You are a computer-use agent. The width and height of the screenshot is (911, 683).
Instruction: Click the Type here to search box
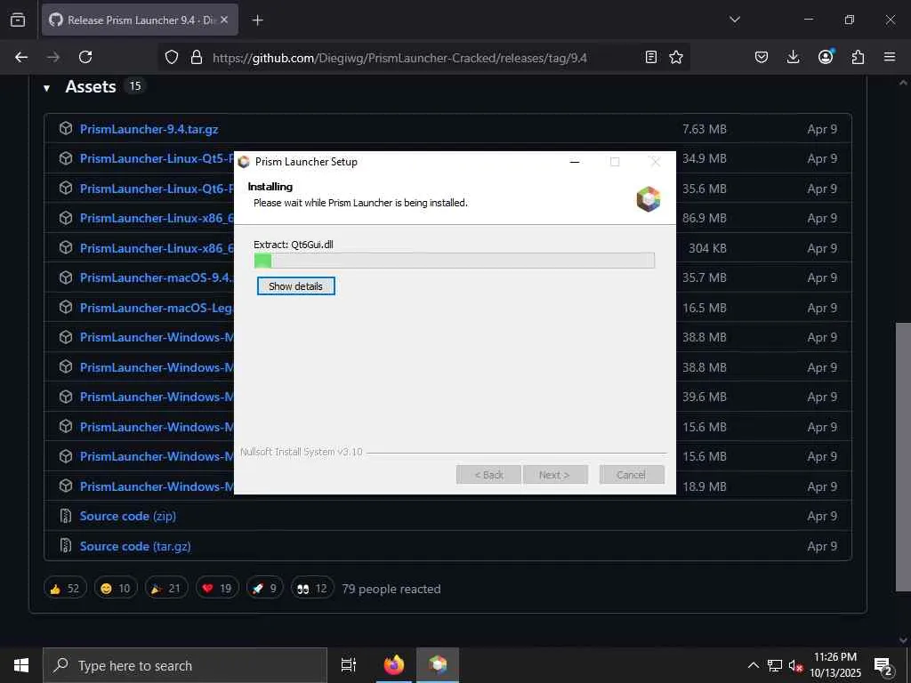point(185,665)
